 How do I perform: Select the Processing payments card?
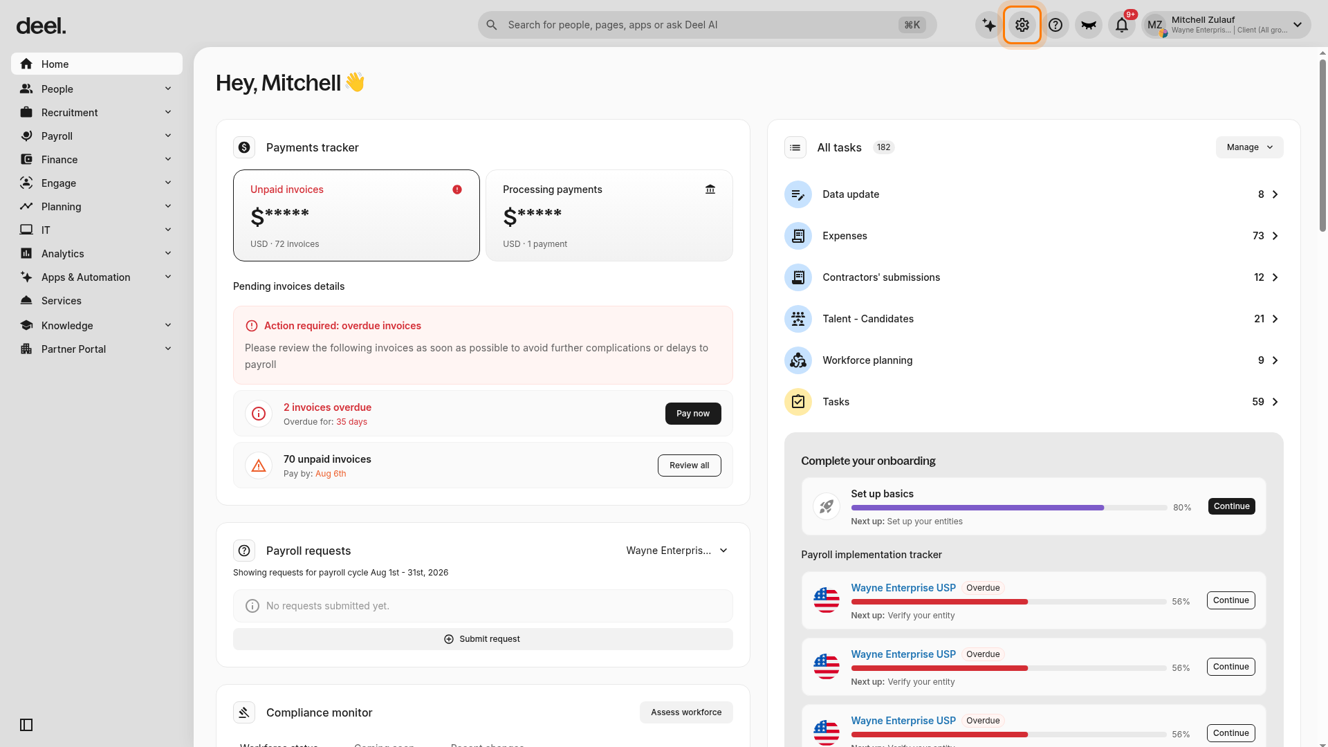point(609,215)
